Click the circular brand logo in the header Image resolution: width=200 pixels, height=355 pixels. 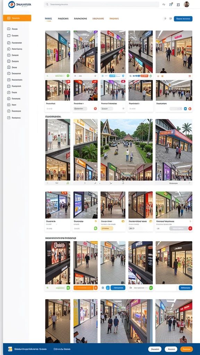pos(11,4)
